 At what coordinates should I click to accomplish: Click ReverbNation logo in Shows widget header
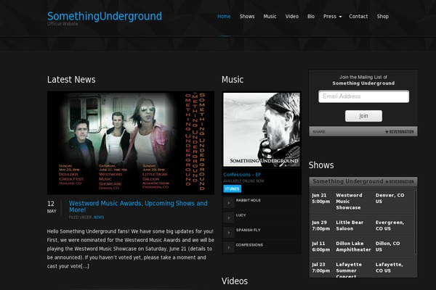[x=399, y=182]
